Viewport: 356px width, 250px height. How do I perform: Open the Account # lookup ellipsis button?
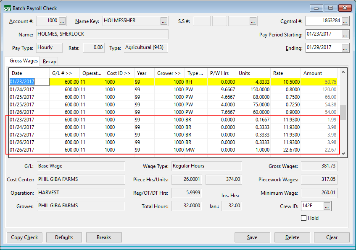click(x=63, y=21)
